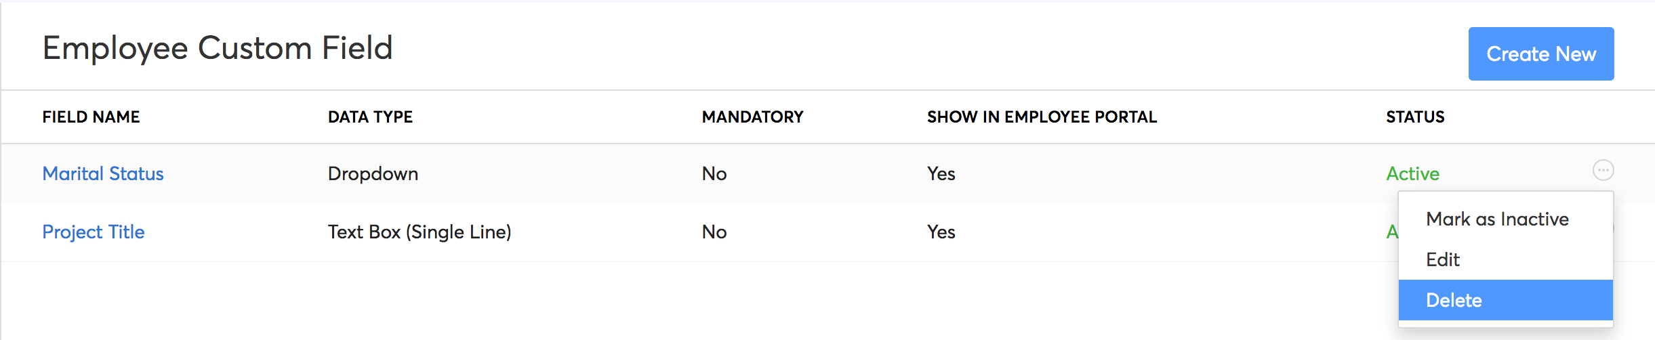Click the Employee Custom Field page heading
The width and height of the screenshot is (1655, 340).
(x=218, y=48)
